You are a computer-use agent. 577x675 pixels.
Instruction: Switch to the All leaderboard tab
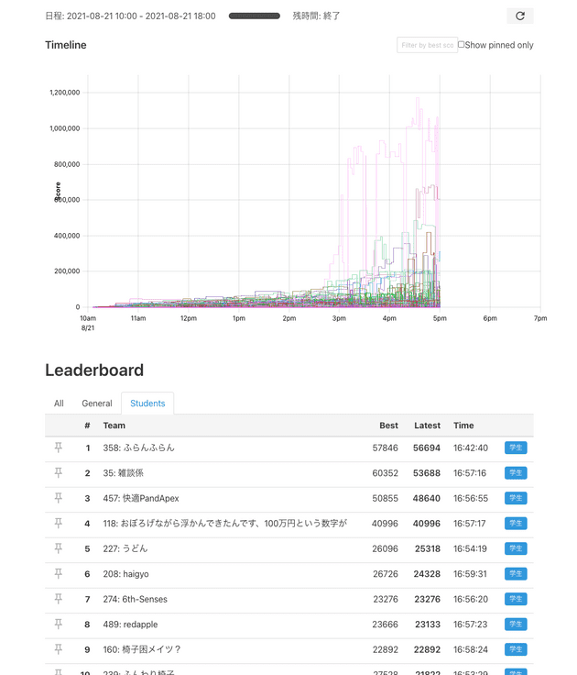pyautogui.click(x=59, y=404)
